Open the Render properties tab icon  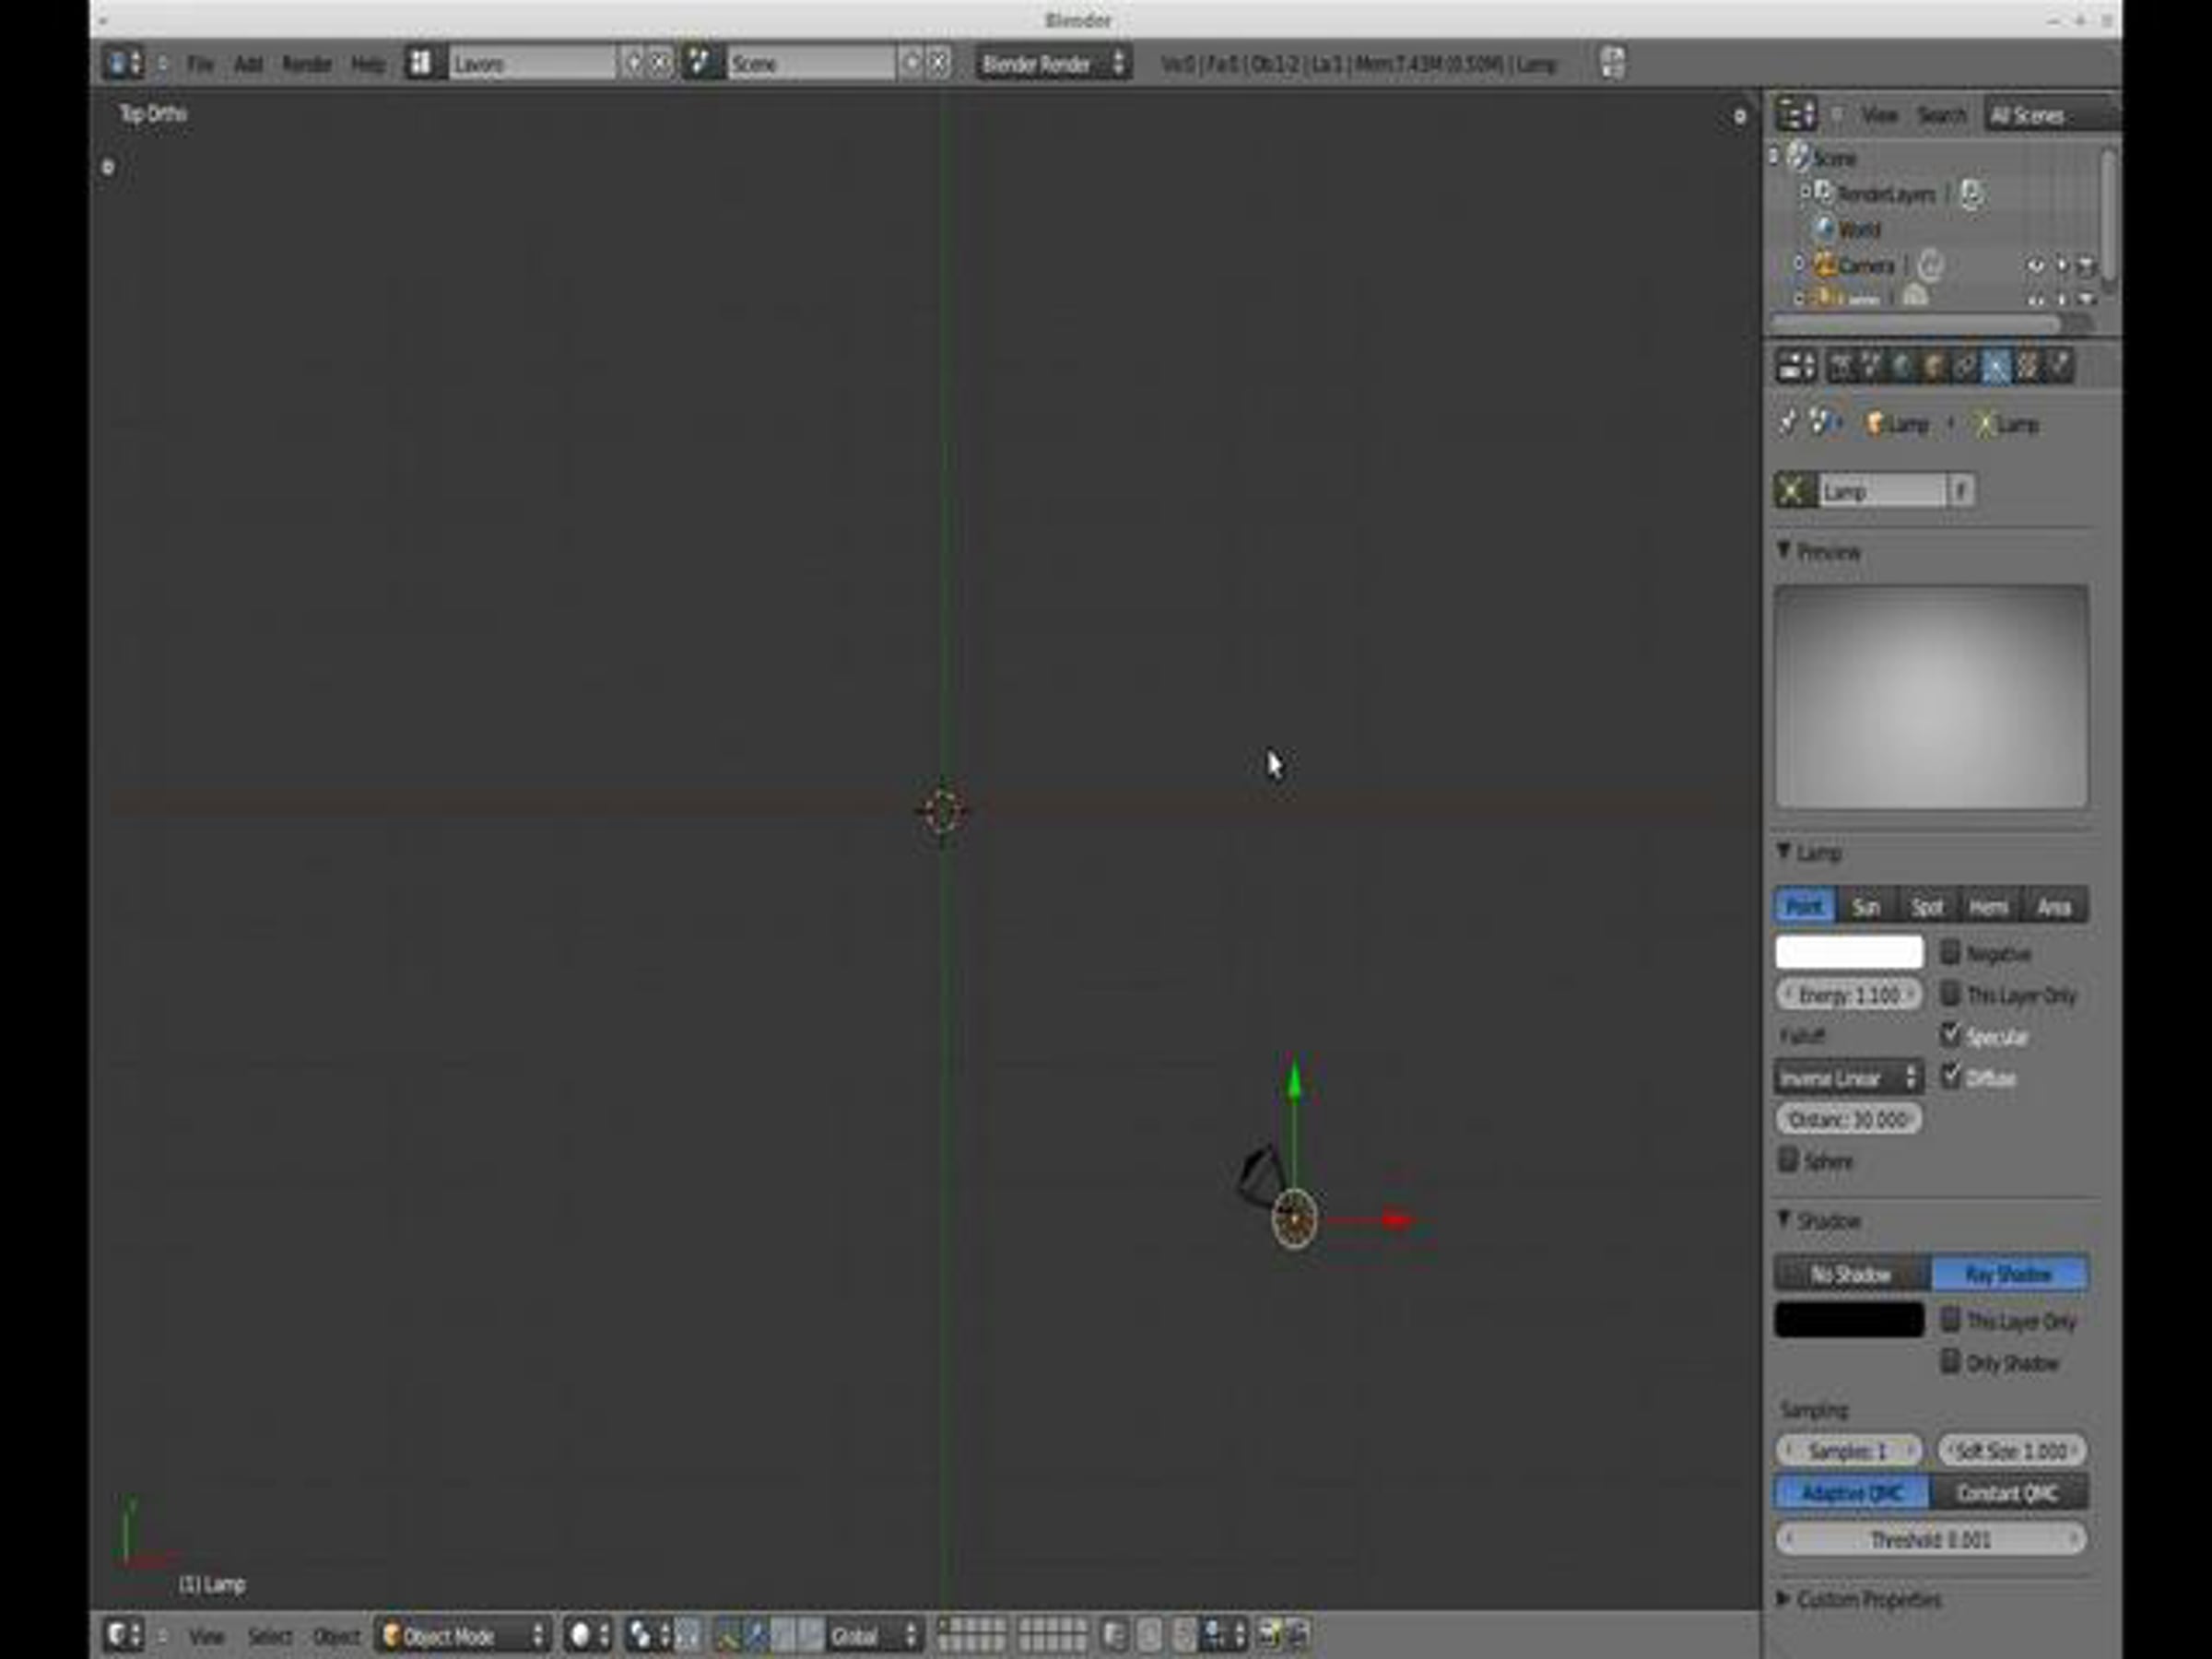1841,367
